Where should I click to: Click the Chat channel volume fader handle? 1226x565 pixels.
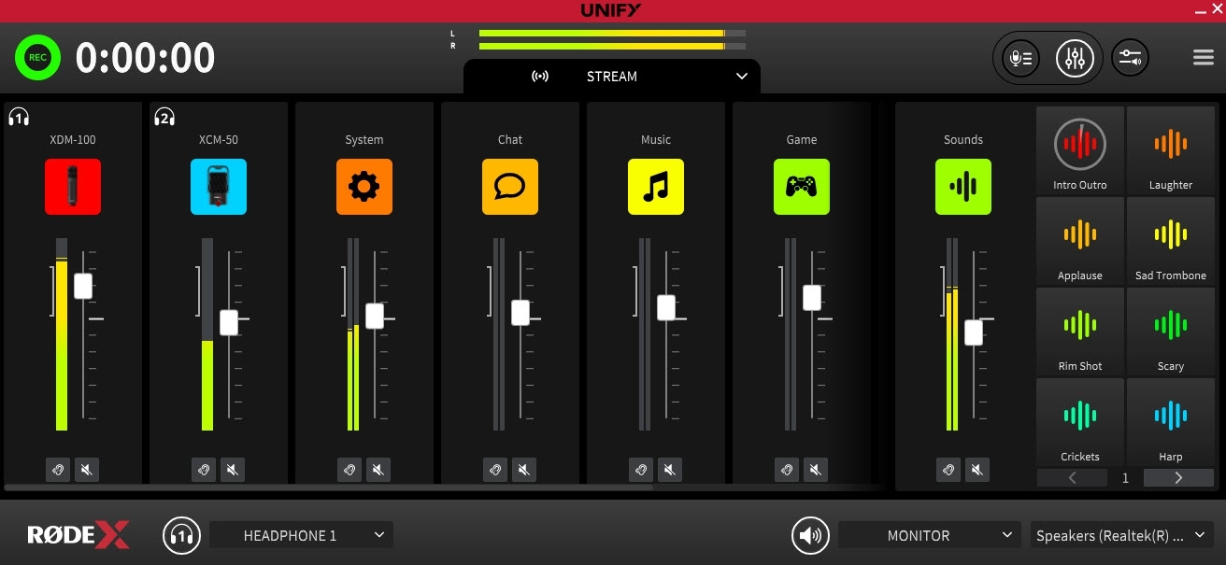coord(520,313)
